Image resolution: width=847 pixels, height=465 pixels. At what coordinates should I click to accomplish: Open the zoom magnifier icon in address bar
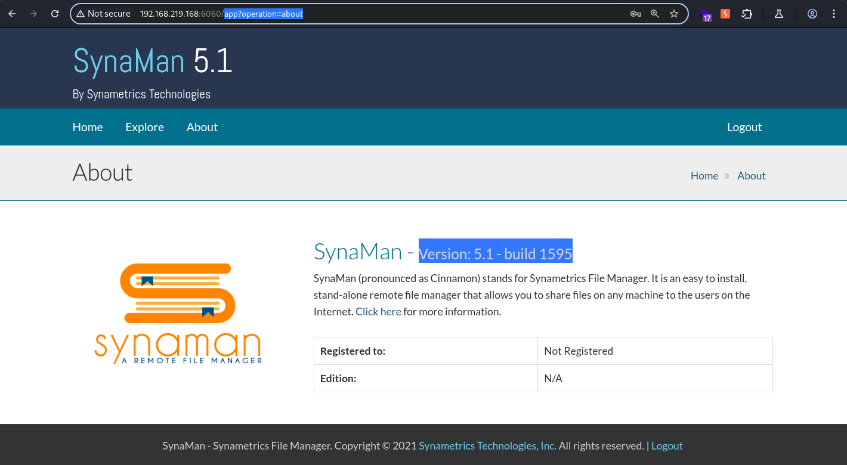click(x=655, y=14)
